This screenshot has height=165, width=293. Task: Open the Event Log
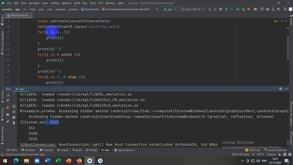pos(252,150)
